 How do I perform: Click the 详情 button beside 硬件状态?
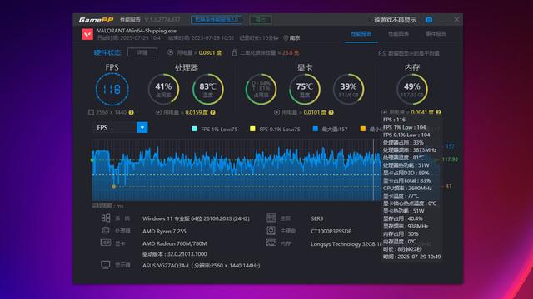[x=142, y=52]
